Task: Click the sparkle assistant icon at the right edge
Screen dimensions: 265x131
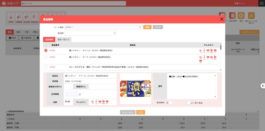Action: click(x=263, y=86)
